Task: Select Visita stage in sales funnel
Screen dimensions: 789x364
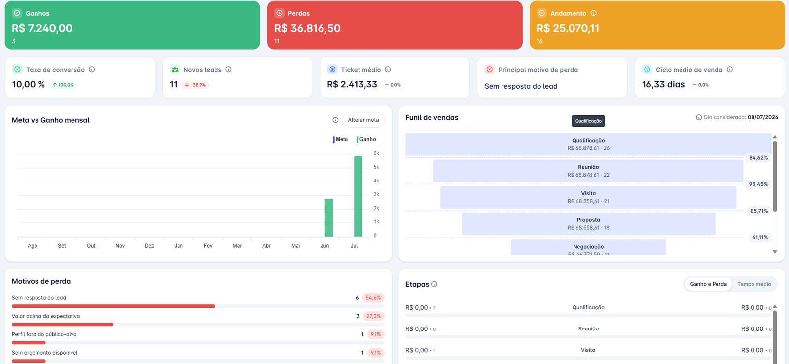Action: 588,197
